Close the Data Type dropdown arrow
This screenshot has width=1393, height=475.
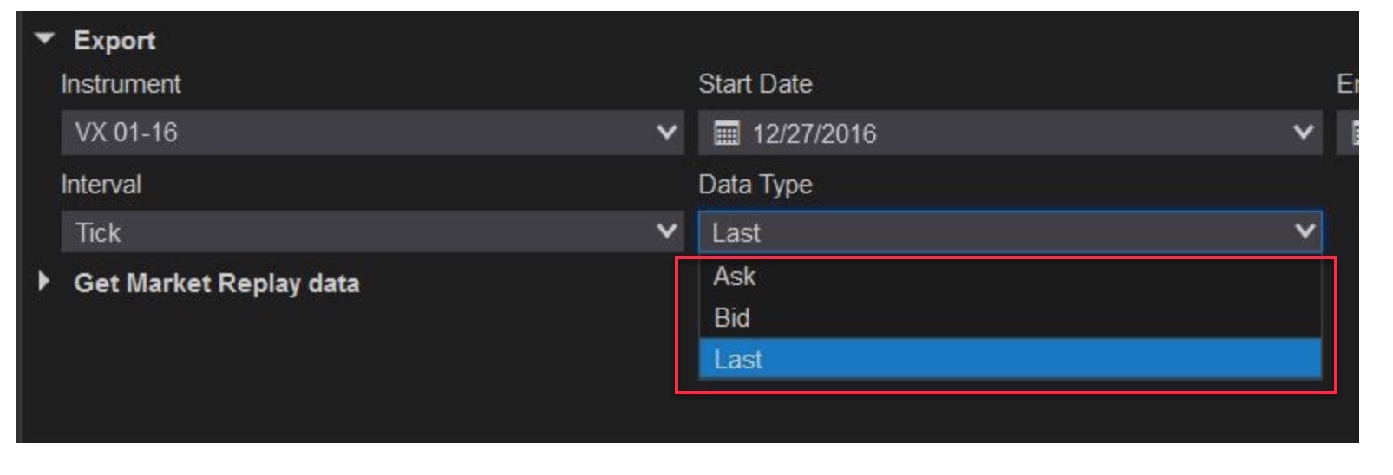click(x=1304, y=231)
